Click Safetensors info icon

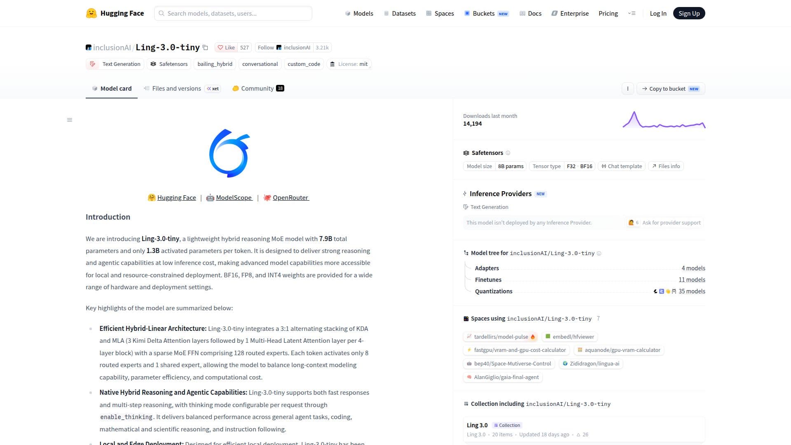click(508, 153)
